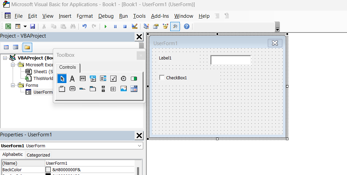Viewport: 347px width, 175px height.
Task: Open the Insert menu
Action: 65,16
